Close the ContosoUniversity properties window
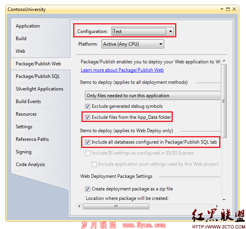The height and width of the screenshot is (229, 246). click(x=234, y=9)
